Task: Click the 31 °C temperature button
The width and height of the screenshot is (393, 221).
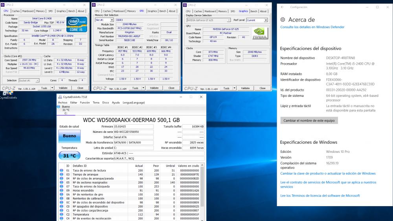Action: (x=70, y=156)
